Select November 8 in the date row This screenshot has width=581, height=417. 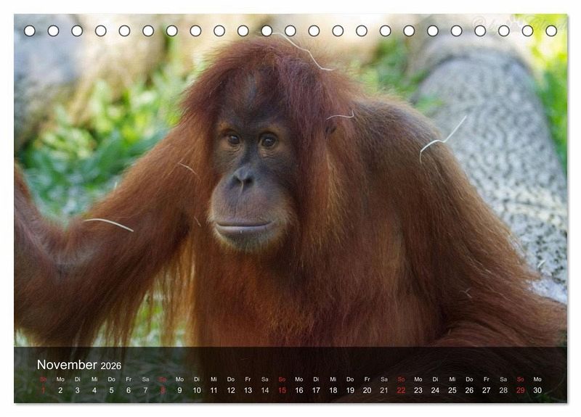pyautogui.click(x=163, y=390)
